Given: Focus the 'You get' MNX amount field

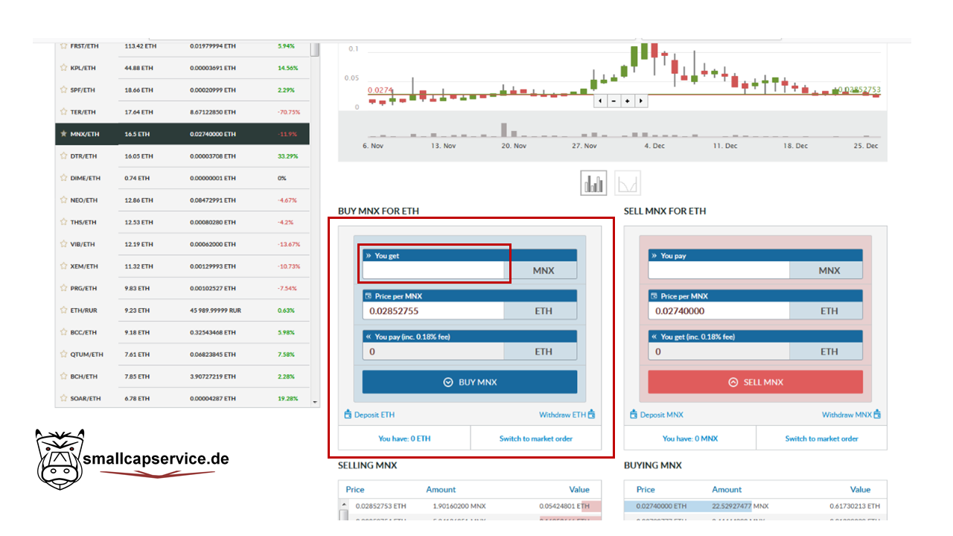Looking at the screenshot, I should (x=433, y=270).
